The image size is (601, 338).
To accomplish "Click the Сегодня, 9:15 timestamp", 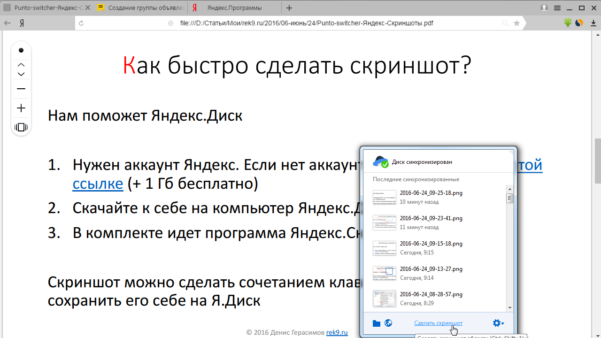I will pyautogui.click(x=416, y=253).
